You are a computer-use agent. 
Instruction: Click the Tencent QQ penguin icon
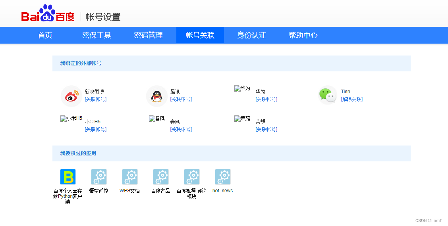[156, 96]
